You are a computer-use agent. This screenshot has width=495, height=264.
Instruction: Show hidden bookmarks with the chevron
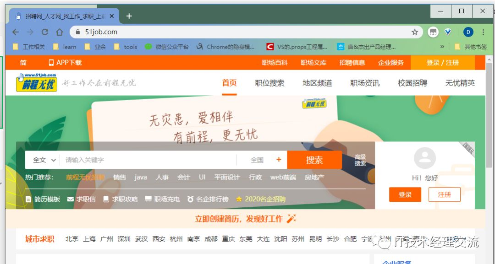(x=442, y=47)
